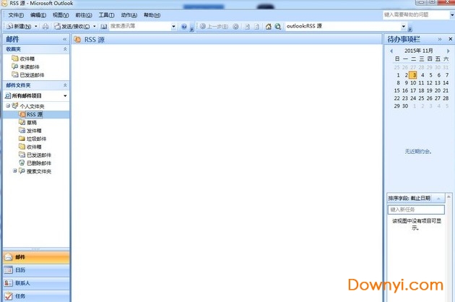Switch to 日历 calendar module
This screenshot has height=302, width=455.
tap(36, 270)
